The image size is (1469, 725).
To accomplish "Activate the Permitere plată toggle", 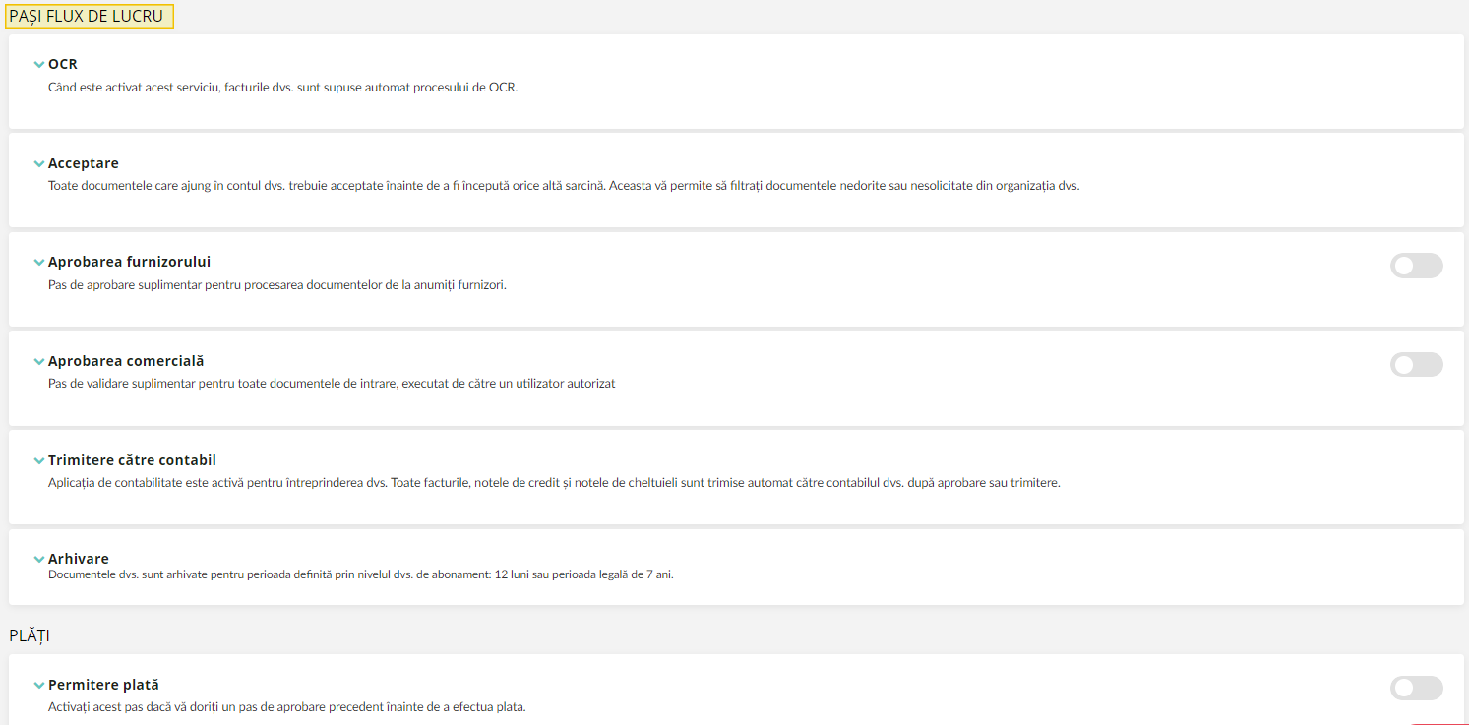I will [1416, 689].
